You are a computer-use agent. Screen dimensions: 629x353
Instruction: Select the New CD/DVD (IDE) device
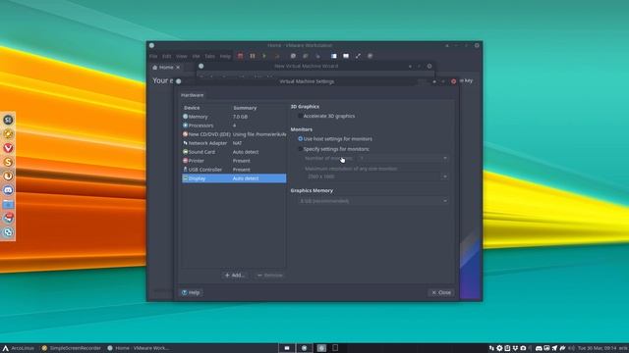tap(234, 134)
